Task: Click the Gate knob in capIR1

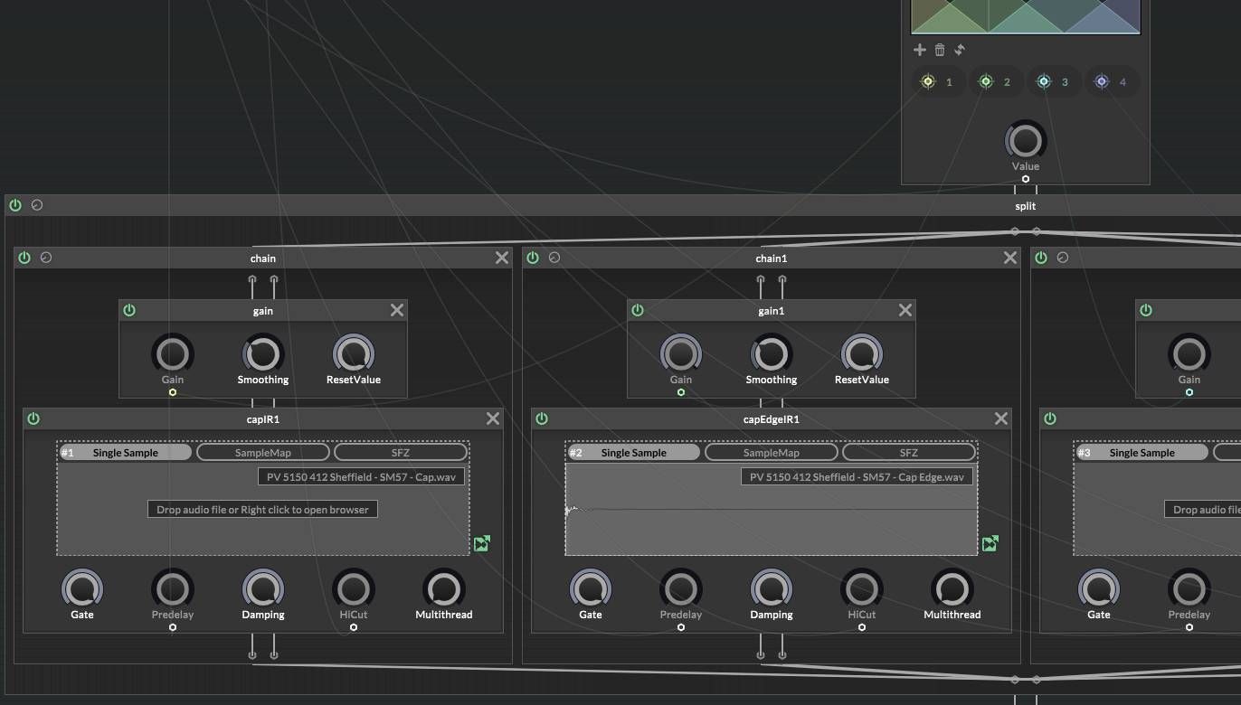Action: [x=82, y=588]
